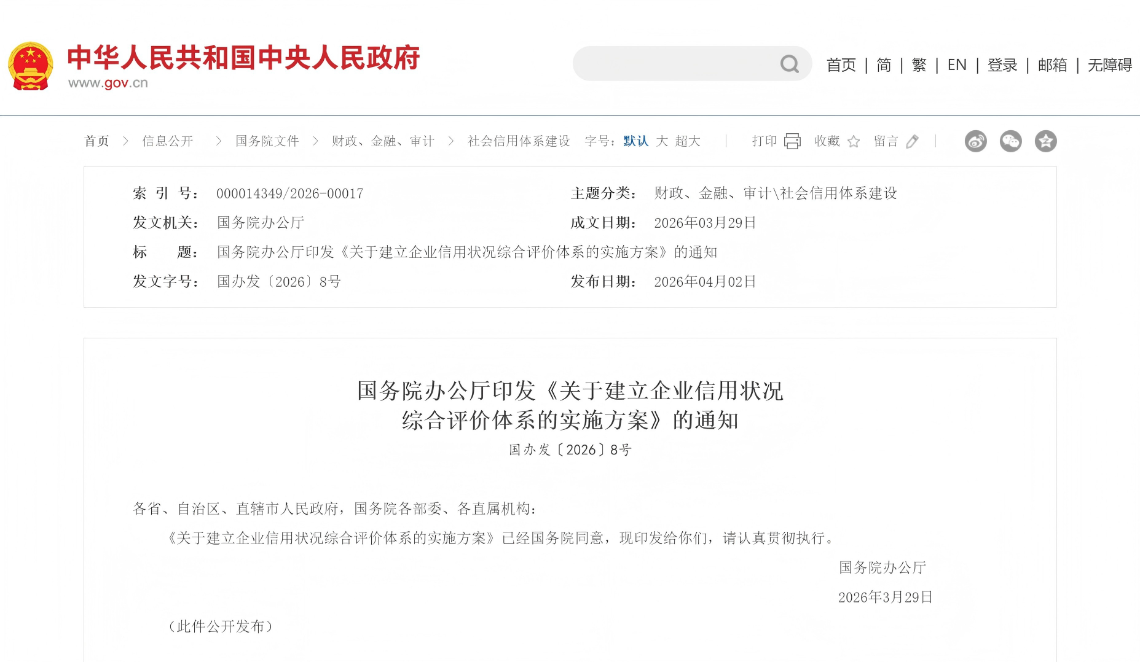
Task: Click the star icon beside 收藏
Action: [x=854, y=141]
